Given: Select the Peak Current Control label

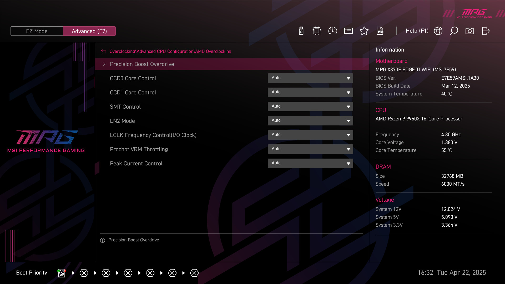Looking at the screenshot, I should tap(136, 164).
